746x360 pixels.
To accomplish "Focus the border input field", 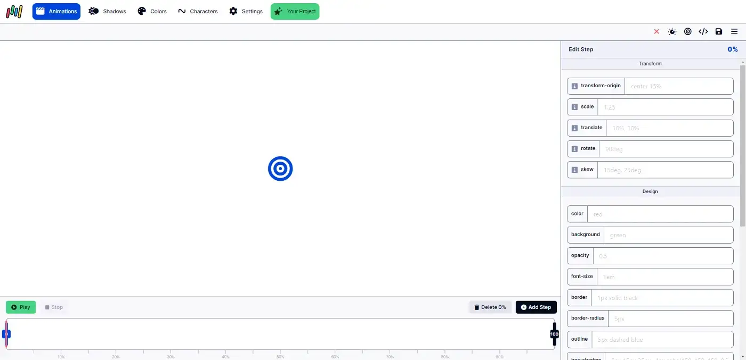I will pos(662,297).
